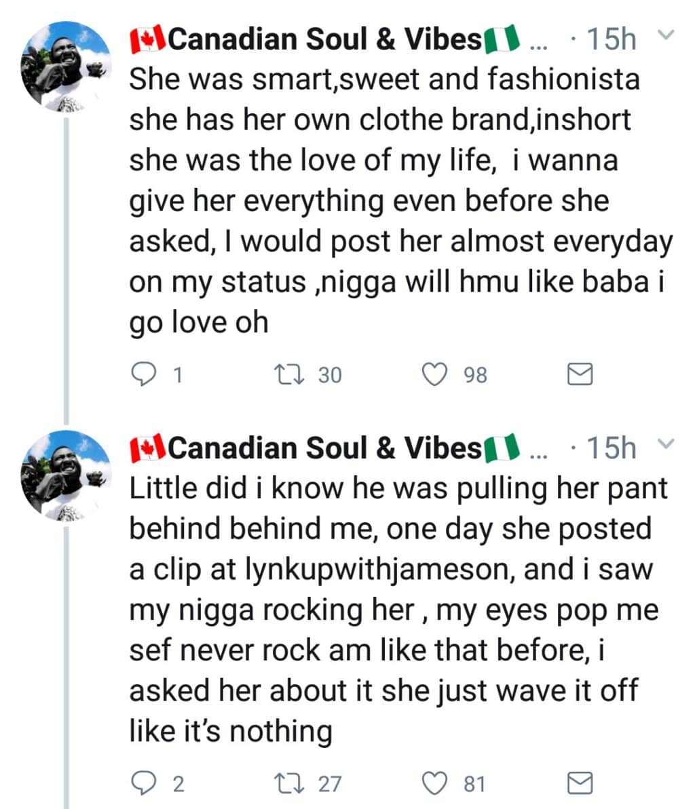
Task: View the 27 retweets count on second tweet
Action: click(330, 785)
